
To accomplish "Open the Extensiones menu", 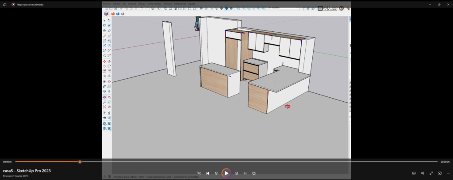I will coord(180,3).
